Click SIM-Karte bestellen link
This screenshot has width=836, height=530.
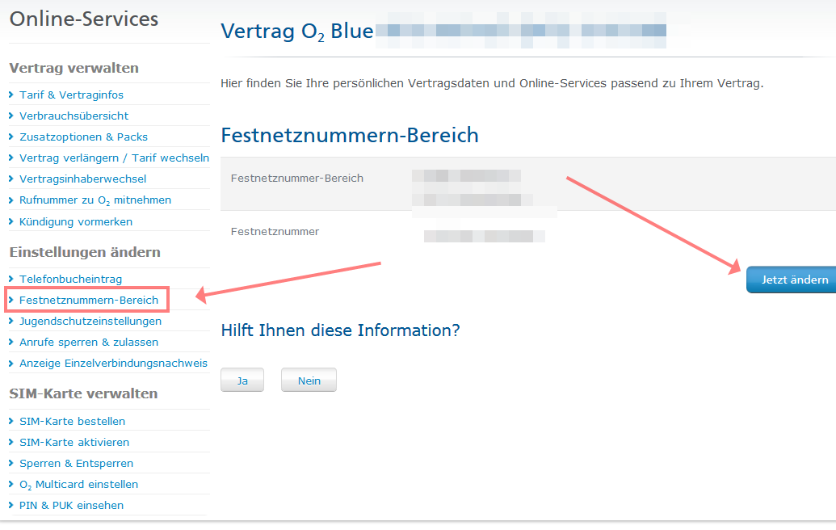73,421
